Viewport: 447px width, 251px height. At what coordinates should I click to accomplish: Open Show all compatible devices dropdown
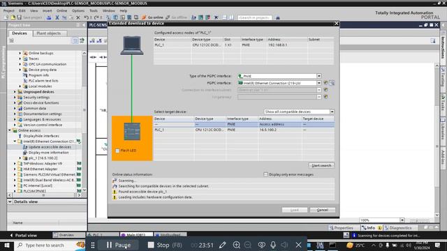tap(332, 112)
